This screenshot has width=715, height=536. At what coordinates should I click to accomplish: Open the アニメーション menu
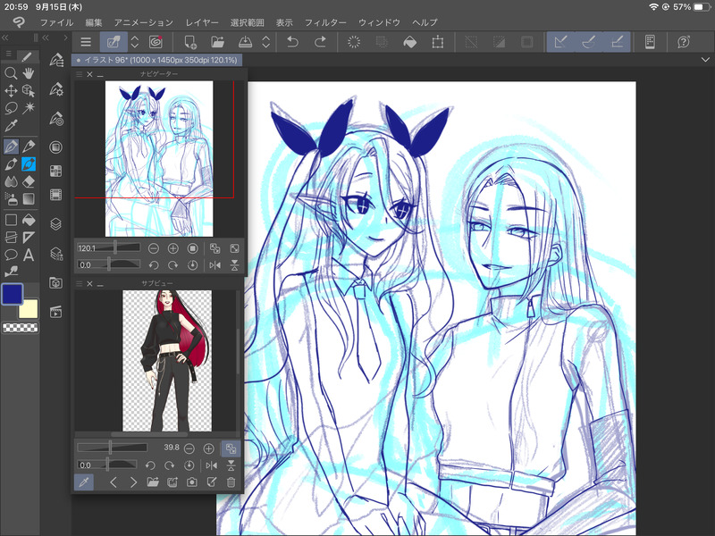click(x=144, y=22)
